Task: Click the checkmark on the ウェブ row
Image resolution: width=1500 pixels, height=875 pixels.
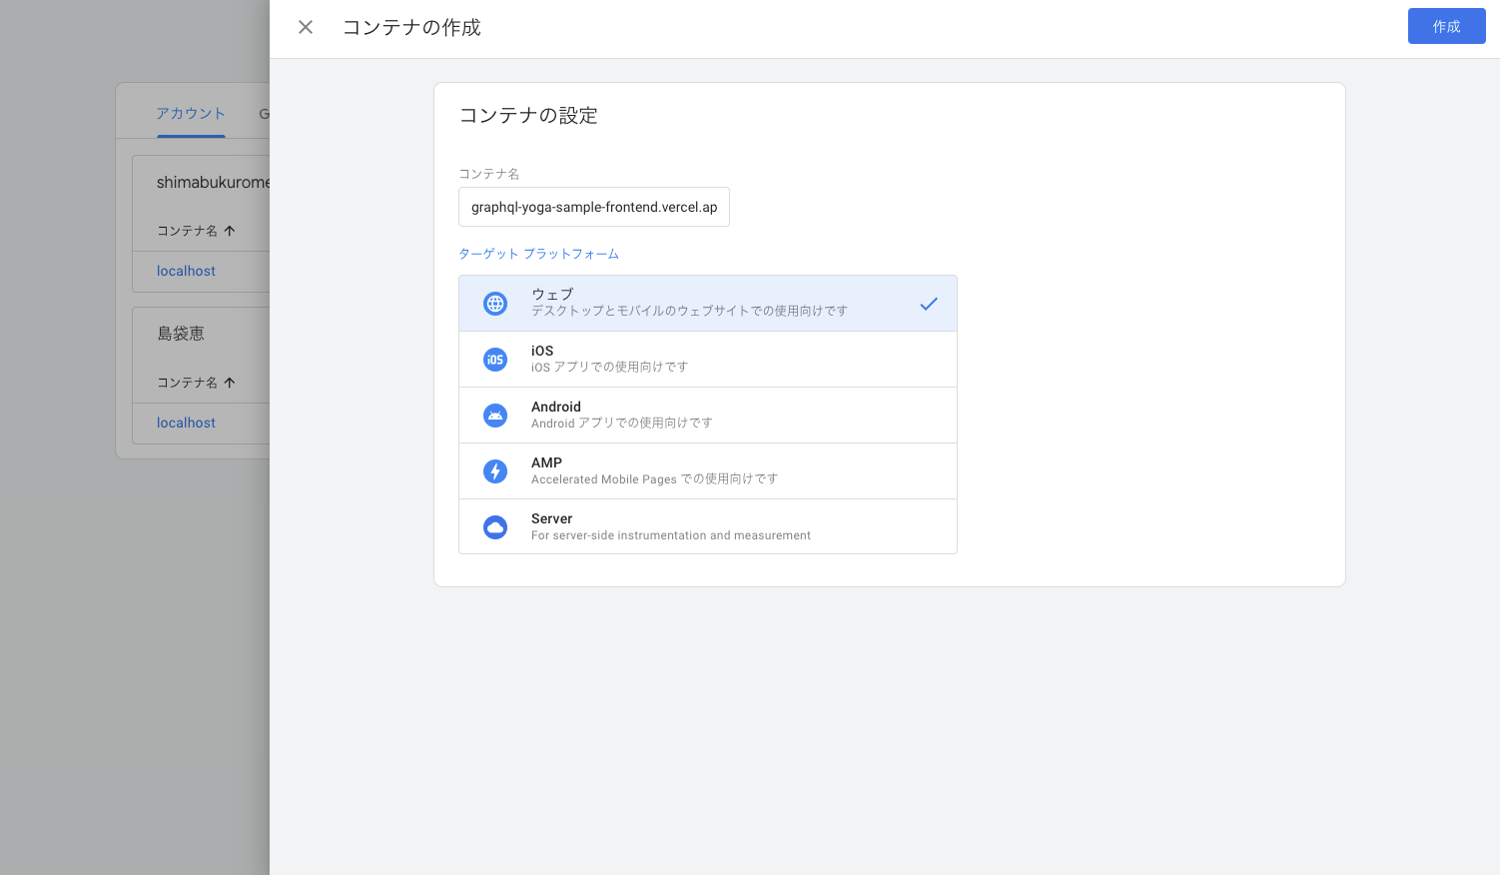Action: coord(929,304)
